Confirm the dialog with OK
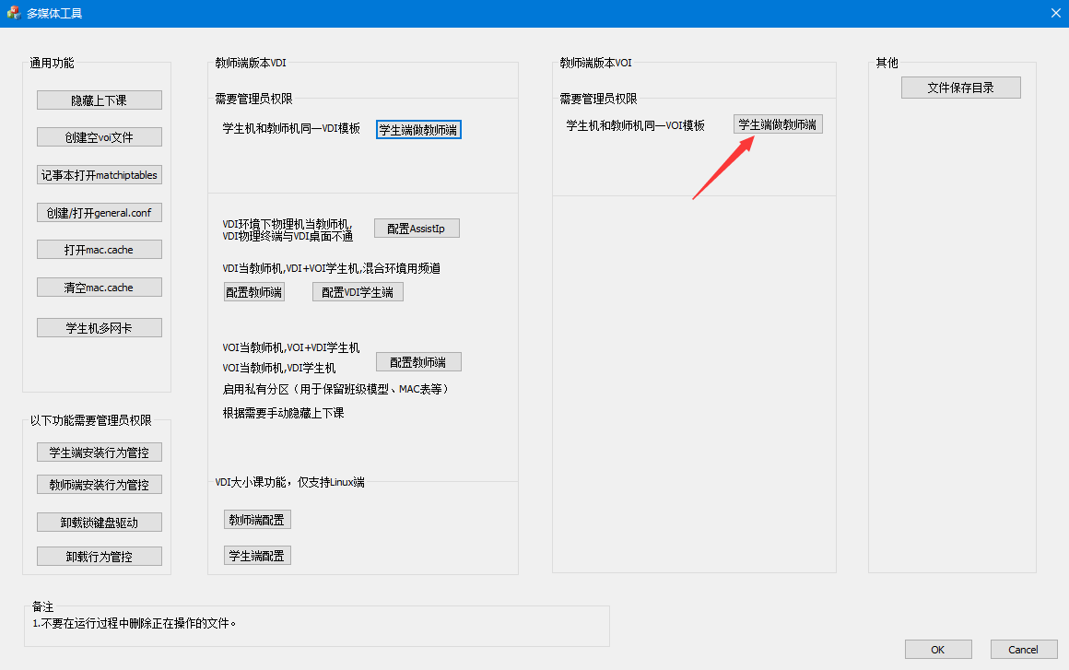 pyautogui.click(x=937, y=650)
